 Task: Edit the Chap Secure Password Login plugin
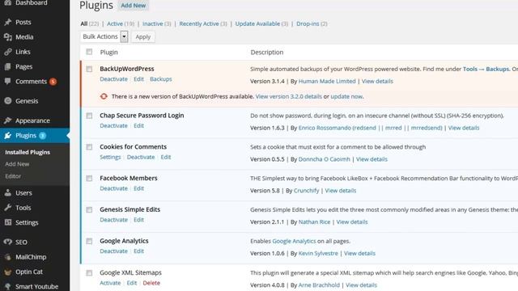[x=138, y=126]
